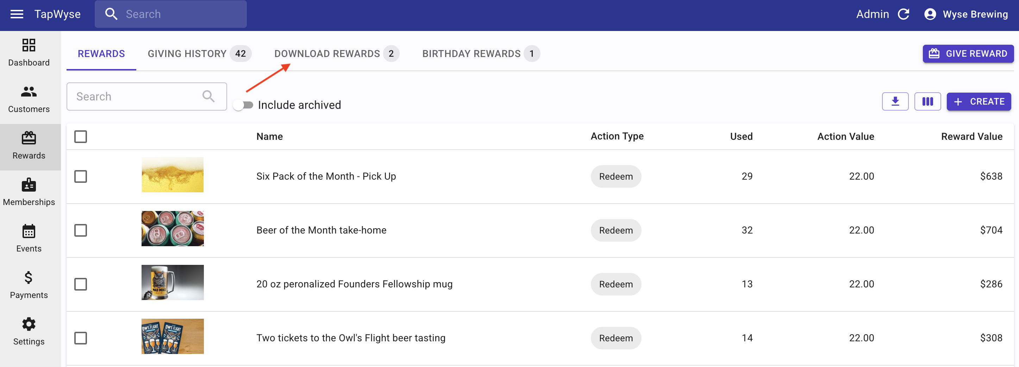Tick the Beer of the Month take-home checkbox
This screenshot has width=1019, height=367.
point(81,230)
